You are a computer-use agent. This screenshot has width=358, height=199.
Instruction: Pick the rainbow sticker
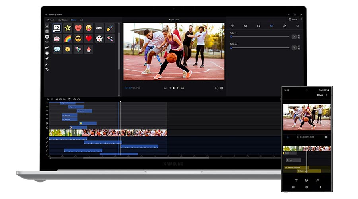click(68, 39)
